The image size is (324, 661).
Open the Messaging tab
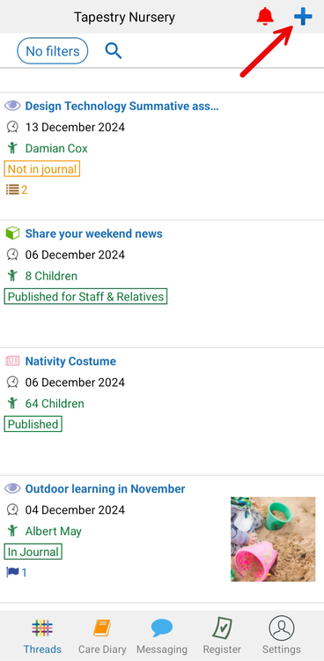coord(162,635)
